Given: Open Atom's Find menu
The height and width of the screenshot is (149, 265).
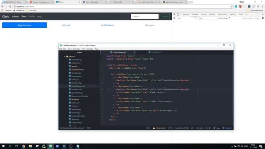Looking at the screenshot, I should [83, 49].
